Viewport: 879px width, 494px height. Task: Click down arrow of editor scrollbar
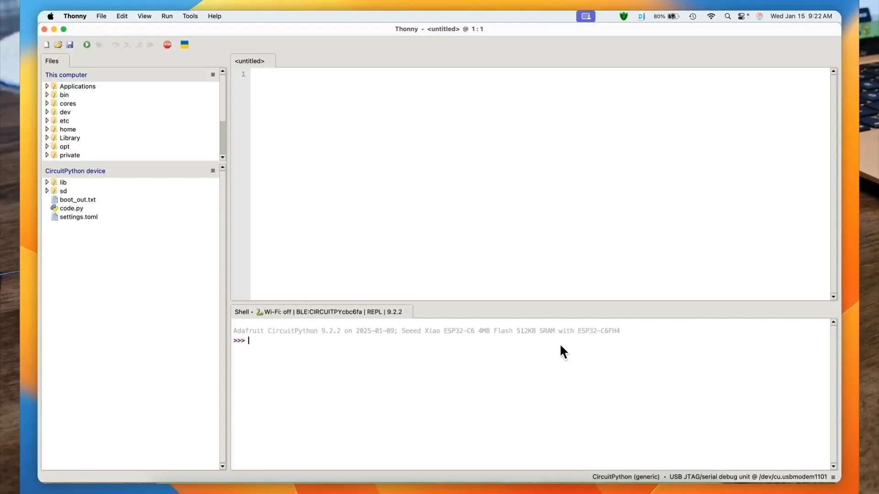[833, 297]
